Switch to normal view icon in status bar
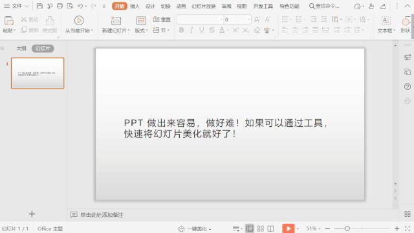Image resolution: width=414 pixels, height=233 pixels. point(250,228)
